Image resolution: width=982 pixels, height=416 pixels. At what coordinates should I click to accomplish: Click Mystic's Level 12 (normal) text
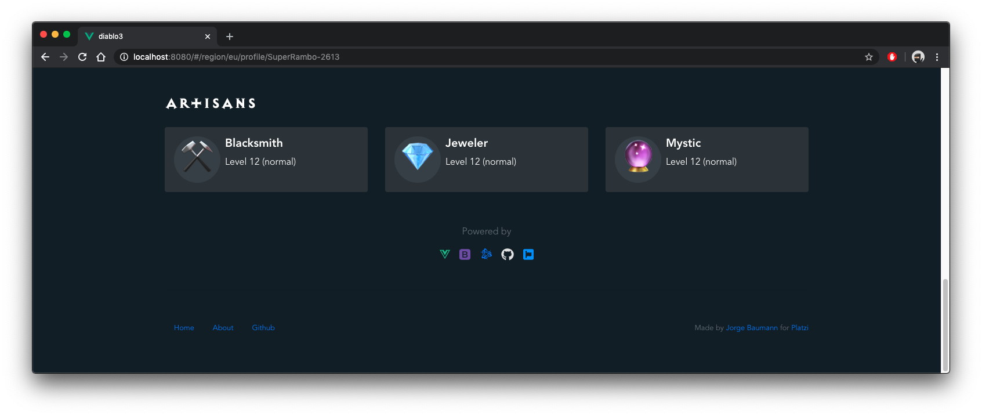point(701,162)
